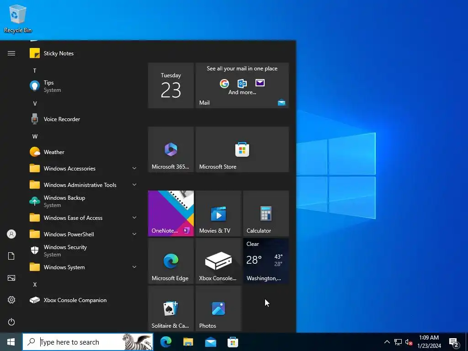The width and height of the screenshot is (468, 351).
Task: Launch Xbox Console Companion from app list
Action: coord(84,300)
